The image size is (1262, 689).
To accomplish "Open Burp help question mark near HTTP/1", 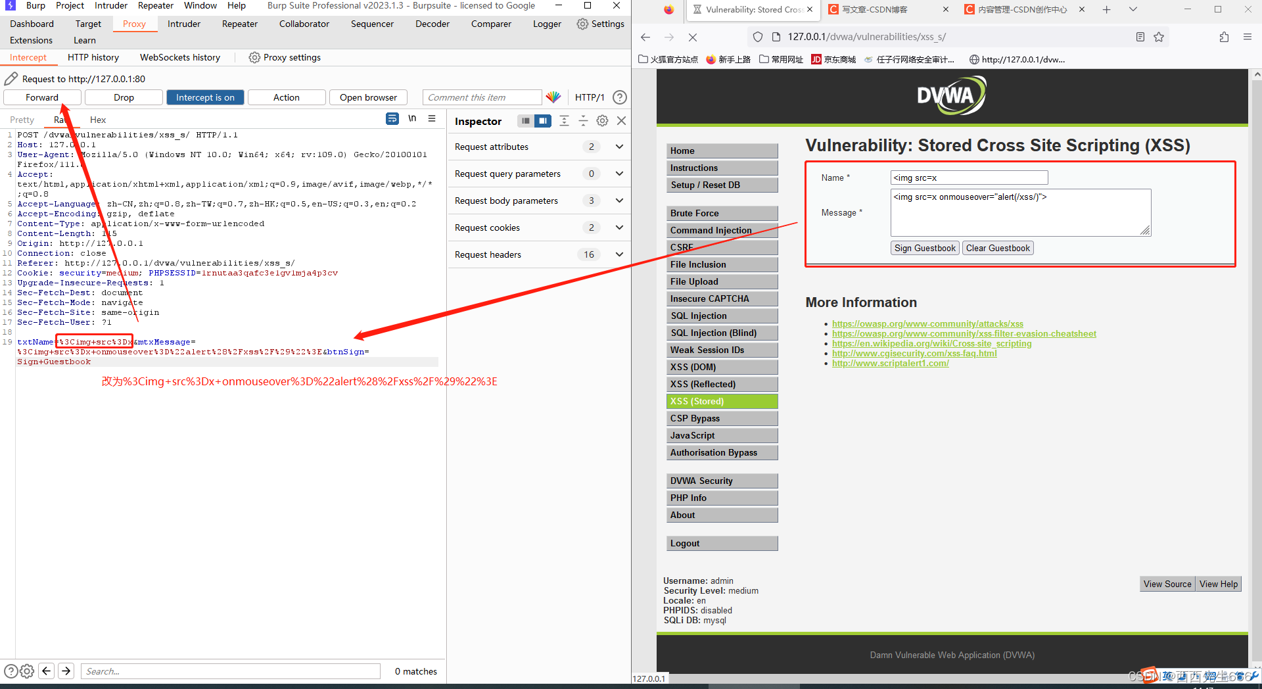I will click(x=619, y=97).
